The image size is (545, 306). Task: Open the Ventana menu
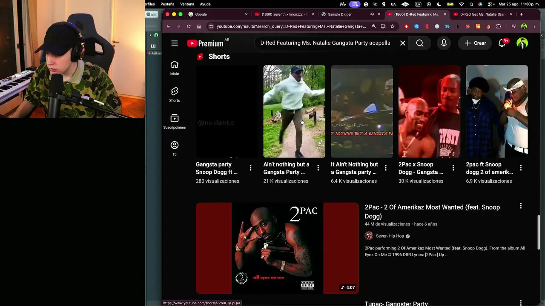click(187, 4)
